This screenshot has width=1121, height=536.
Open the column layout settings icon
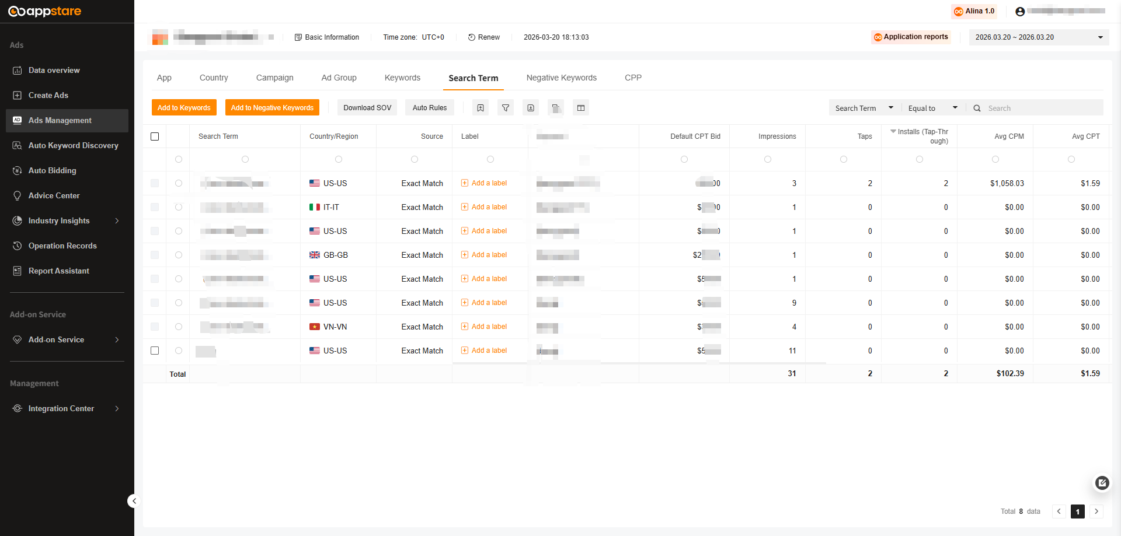coord(581,108)
